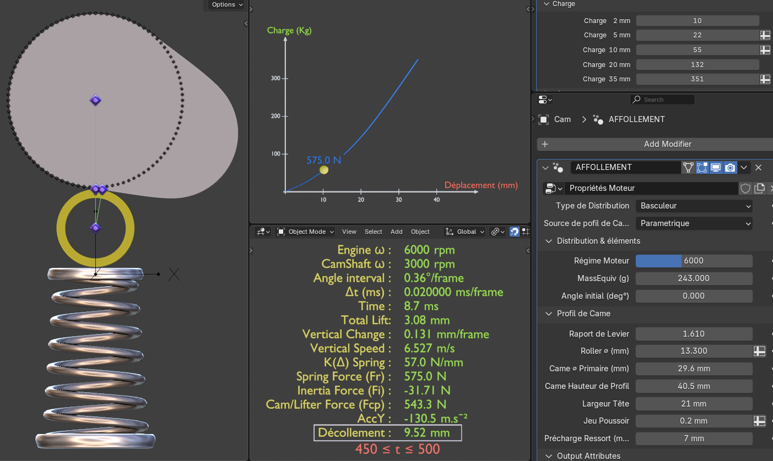Image resolution: width=773 pixels, height=461 pixels.
Task: Open the Add menu in viewport header
Action: point(396,232)
